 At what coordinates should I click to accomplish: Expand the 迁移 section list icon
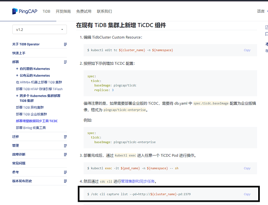(x=65, y=137)
